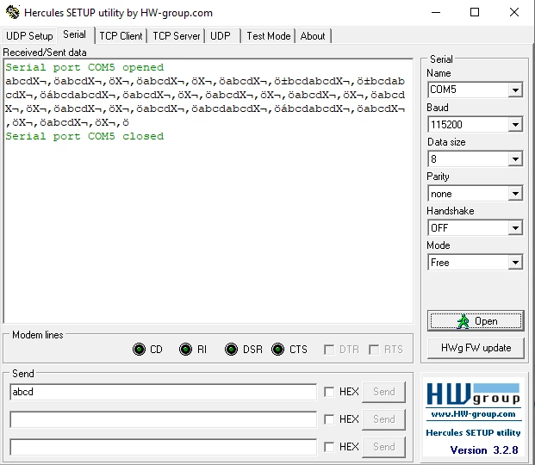
Task: Close the Hercules SETUP utility window
Action: [x=514, y=13]
